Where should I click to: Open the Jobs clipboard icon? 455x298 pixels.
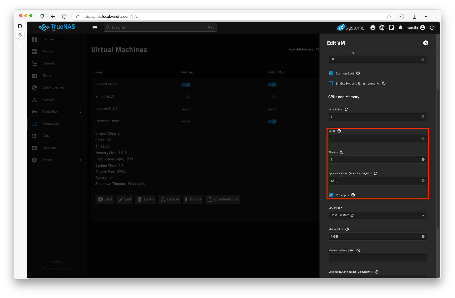tap(392, 28)
